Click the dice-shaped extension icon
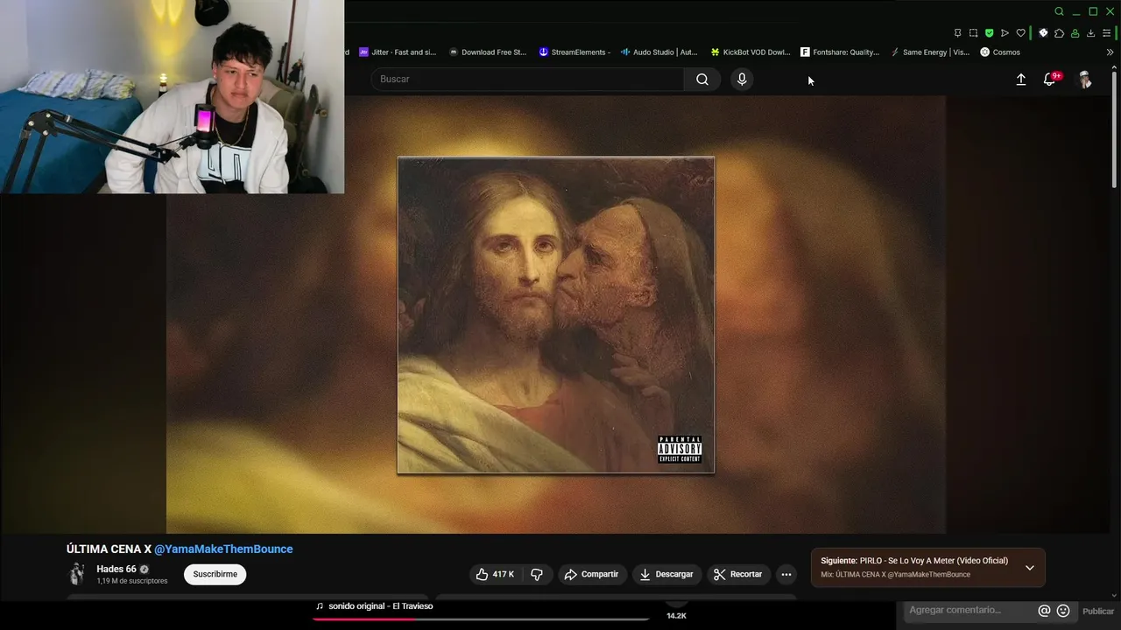The image size is (1121, 630). [1043, 33]
